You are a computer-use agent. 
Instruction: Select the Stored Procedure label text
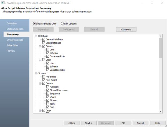[x=59, y=90]
